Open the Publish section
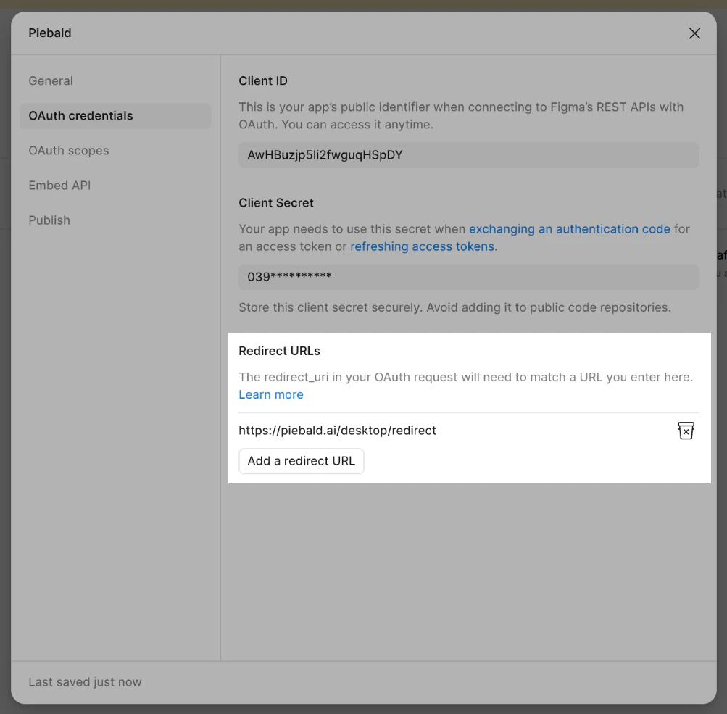This screenshot has height=714, width=727. pyautogui.click(x=49, y=220)
